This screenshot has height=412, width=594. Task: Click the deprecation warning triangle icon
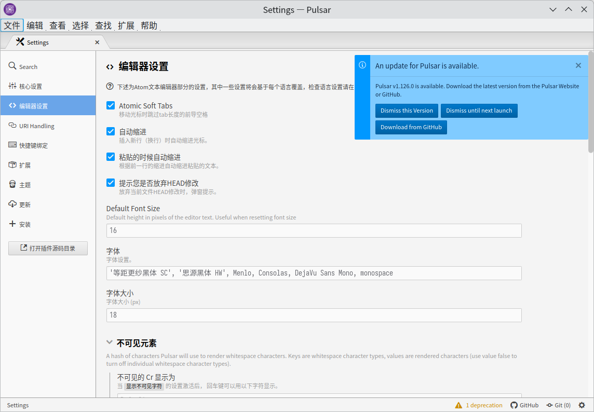point(458,405)
